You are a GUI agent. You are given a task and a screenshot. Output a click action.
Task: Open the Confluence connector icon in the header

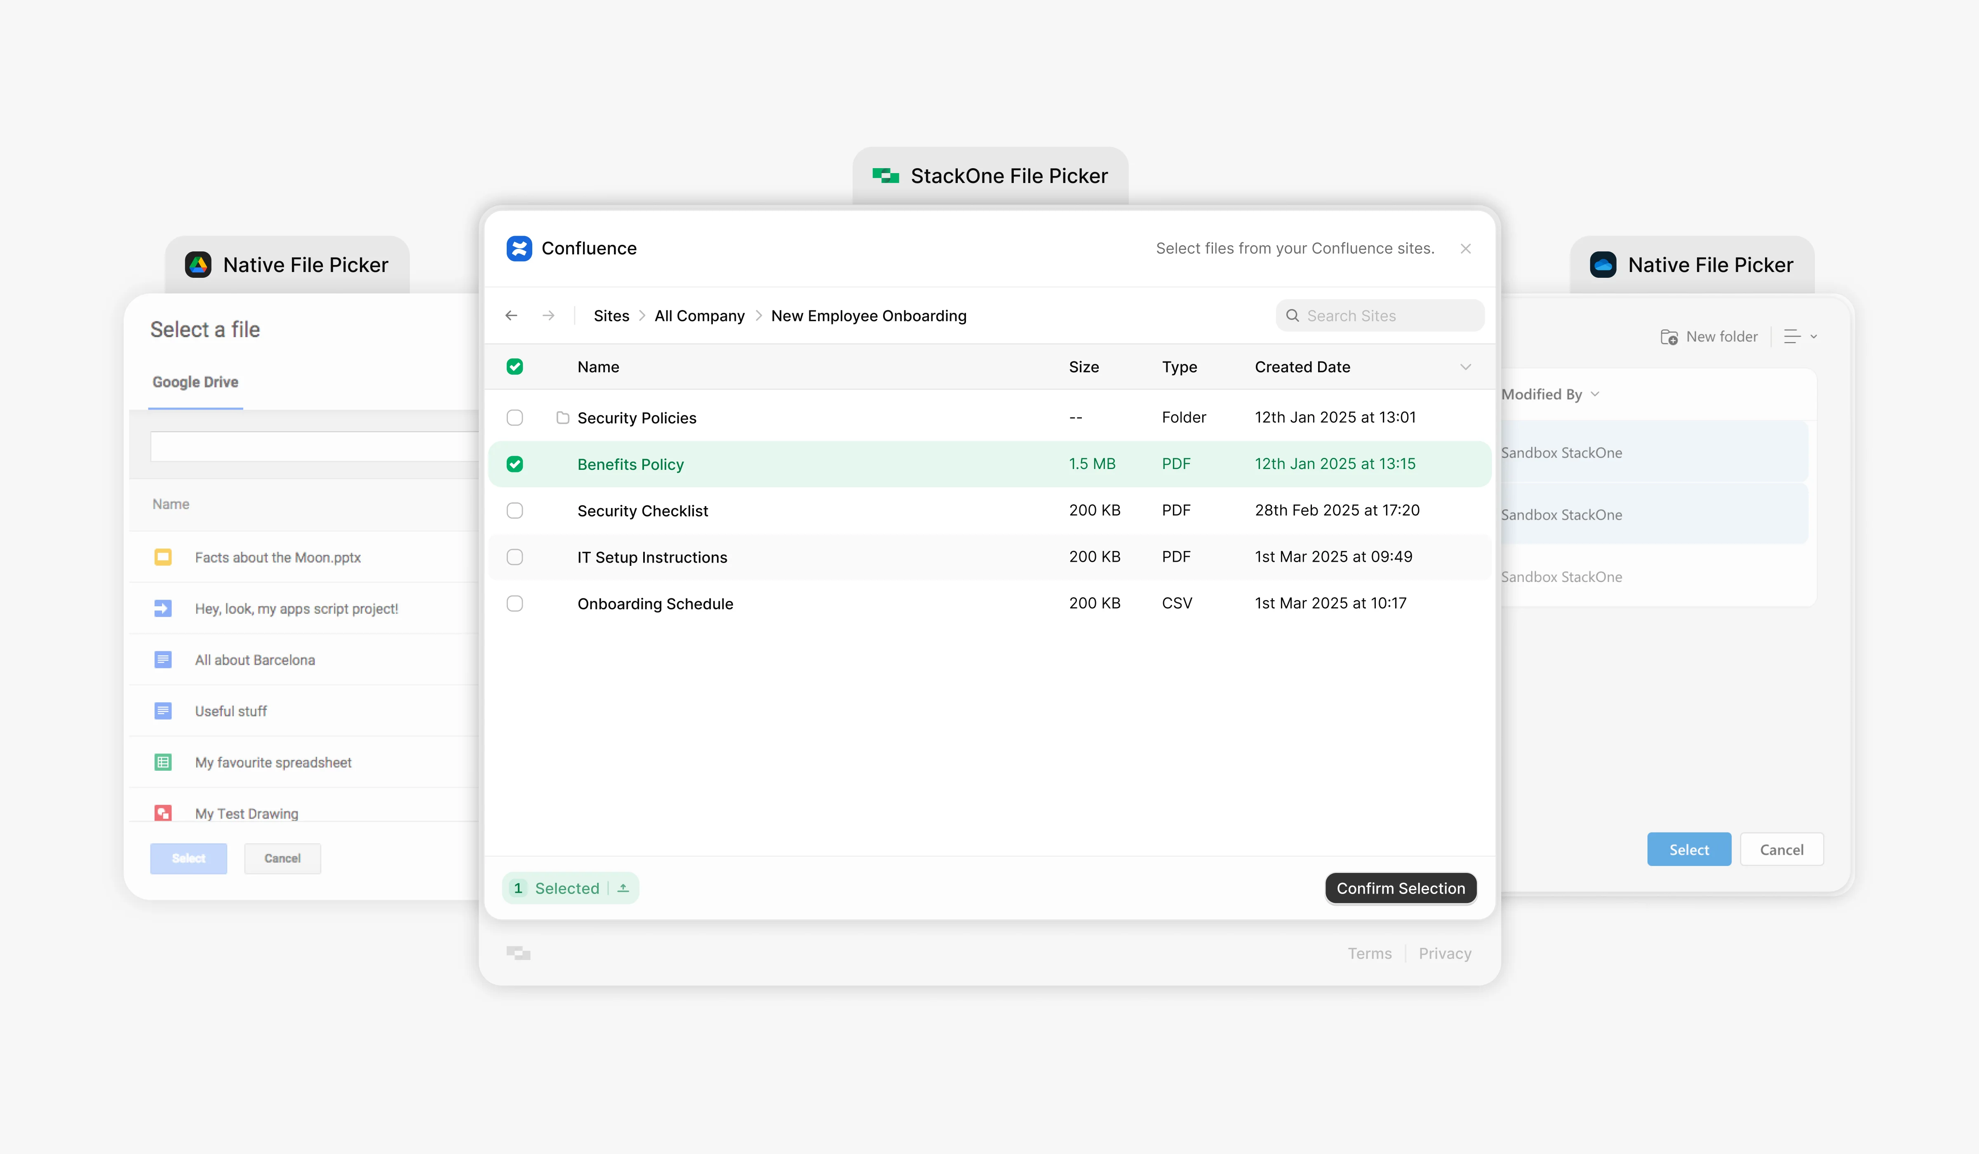pyautogui.click(x=520, y=248)
